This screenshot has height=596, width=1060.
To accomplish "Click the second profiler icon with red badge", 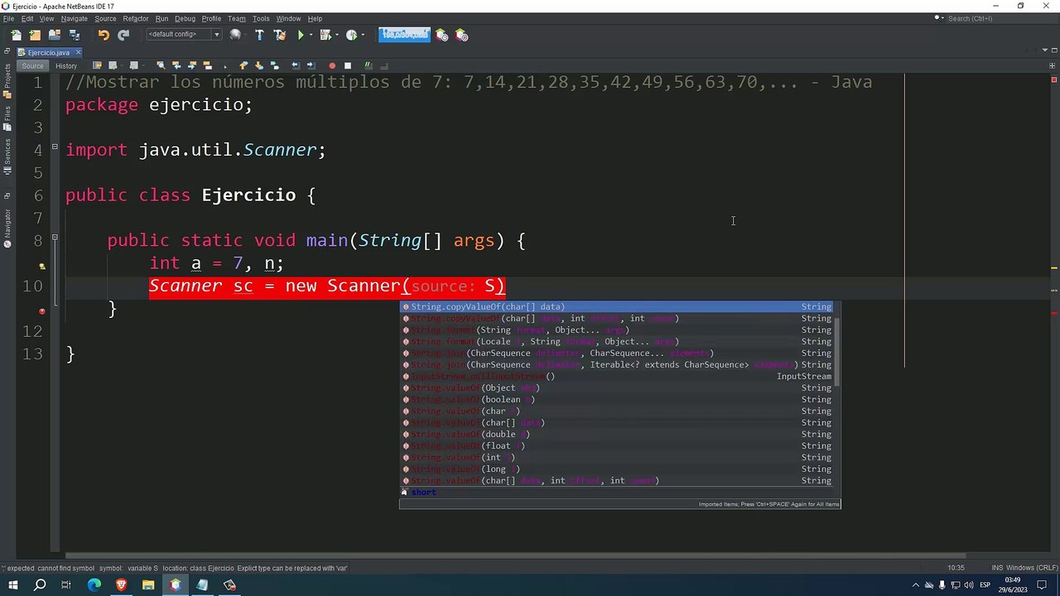I will click(x=461, y=35).
